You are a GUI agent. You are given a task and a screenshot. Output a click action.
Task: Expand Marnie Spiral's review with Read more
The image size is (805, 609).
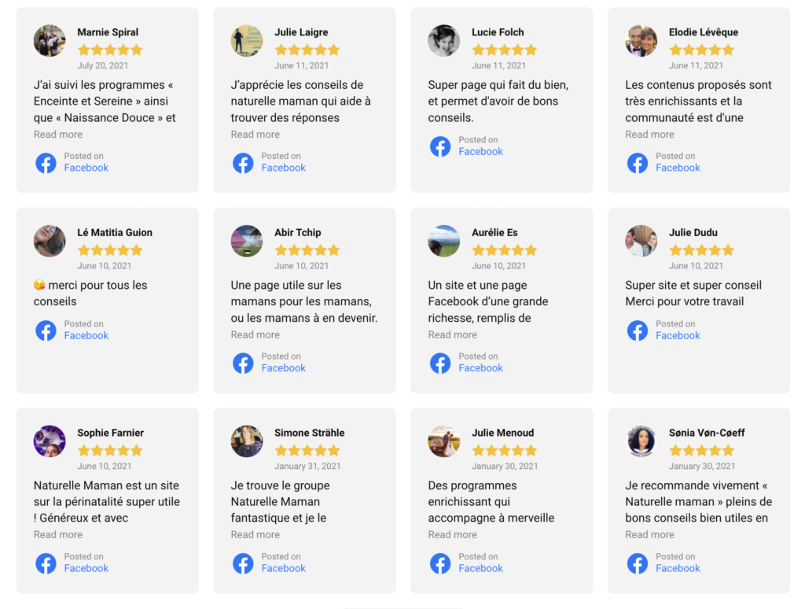[58, 135]
